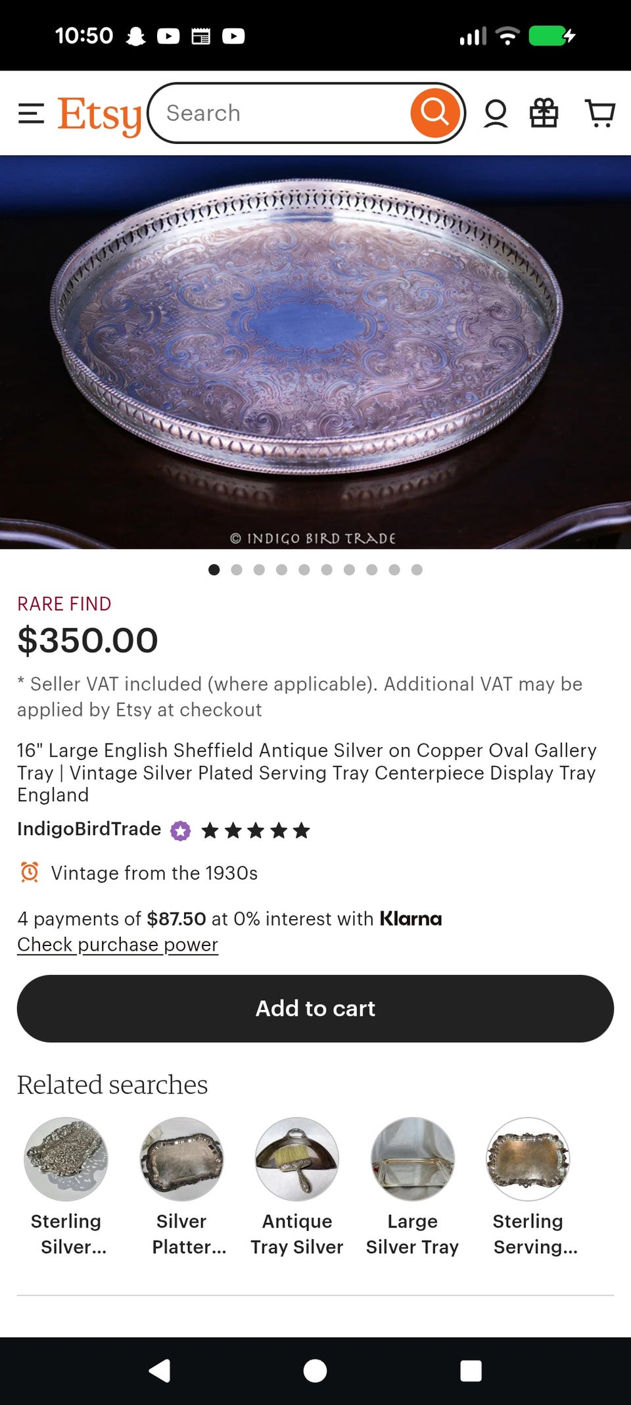
Task: Jump to the last carousel dot
Action: [417, 569]
